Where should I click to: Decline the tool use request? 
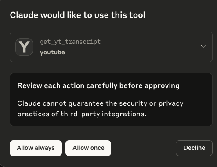point(194,148)
